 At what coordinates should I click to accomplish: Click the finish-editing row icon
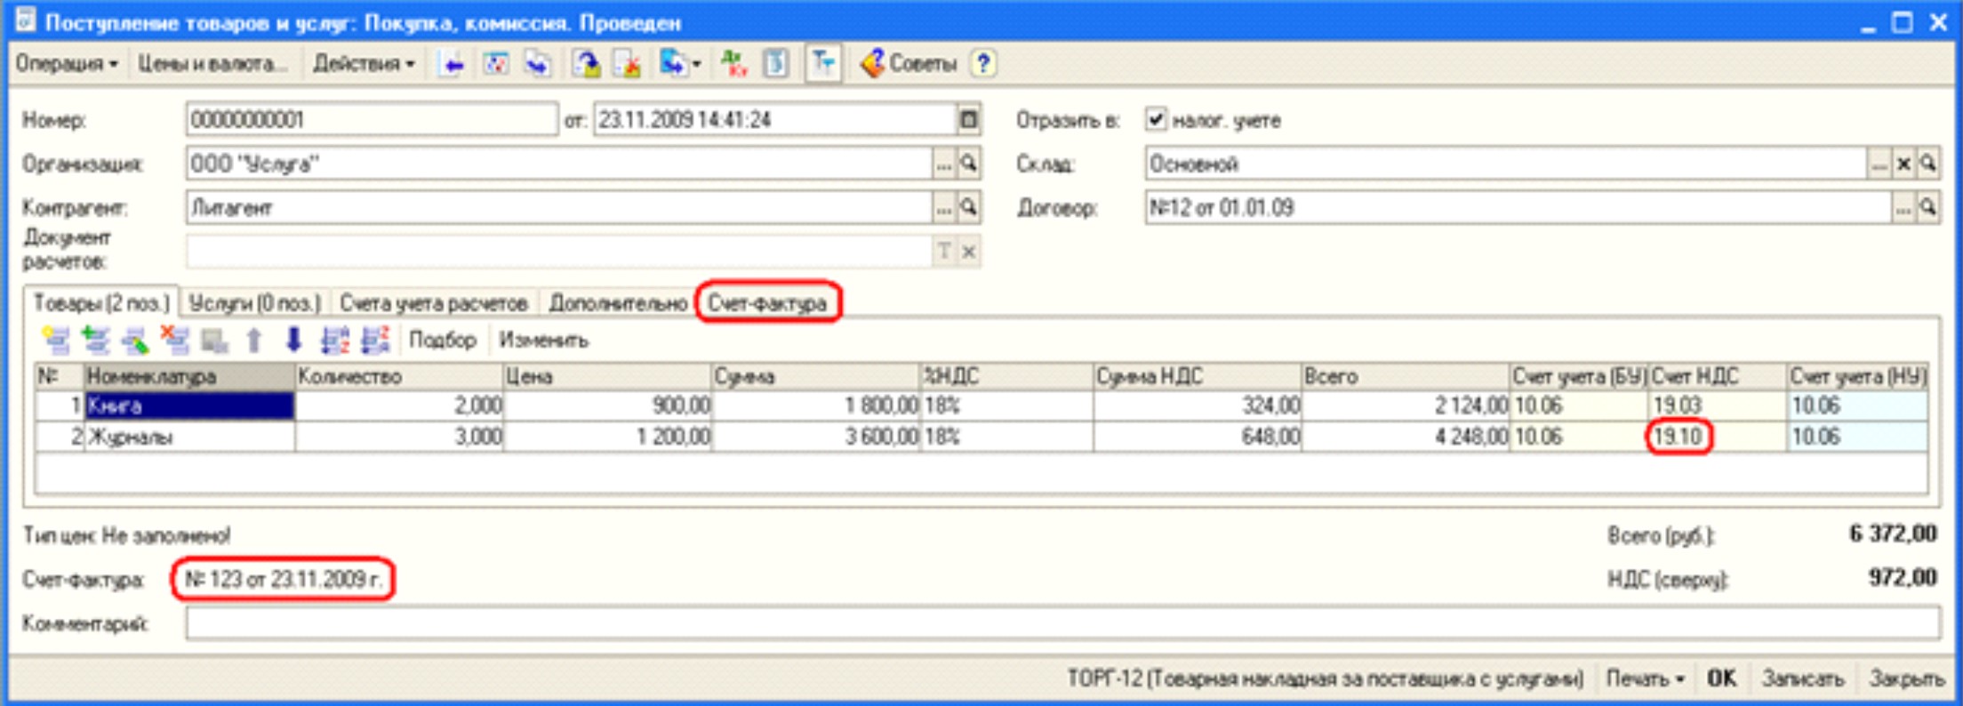click(x=214, y=341)
